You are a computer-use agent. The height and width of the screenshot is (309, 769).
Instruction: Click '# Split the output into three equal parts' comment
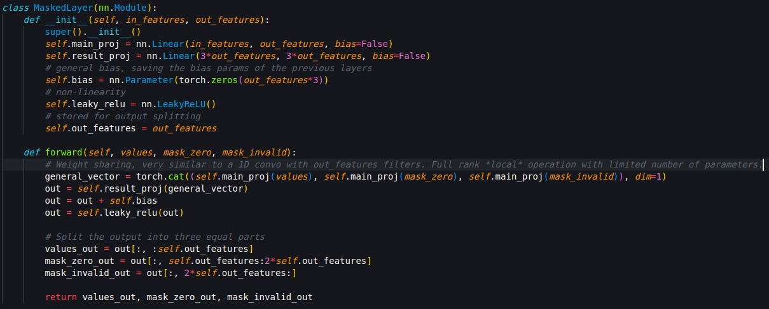click(x=155, y=237)
